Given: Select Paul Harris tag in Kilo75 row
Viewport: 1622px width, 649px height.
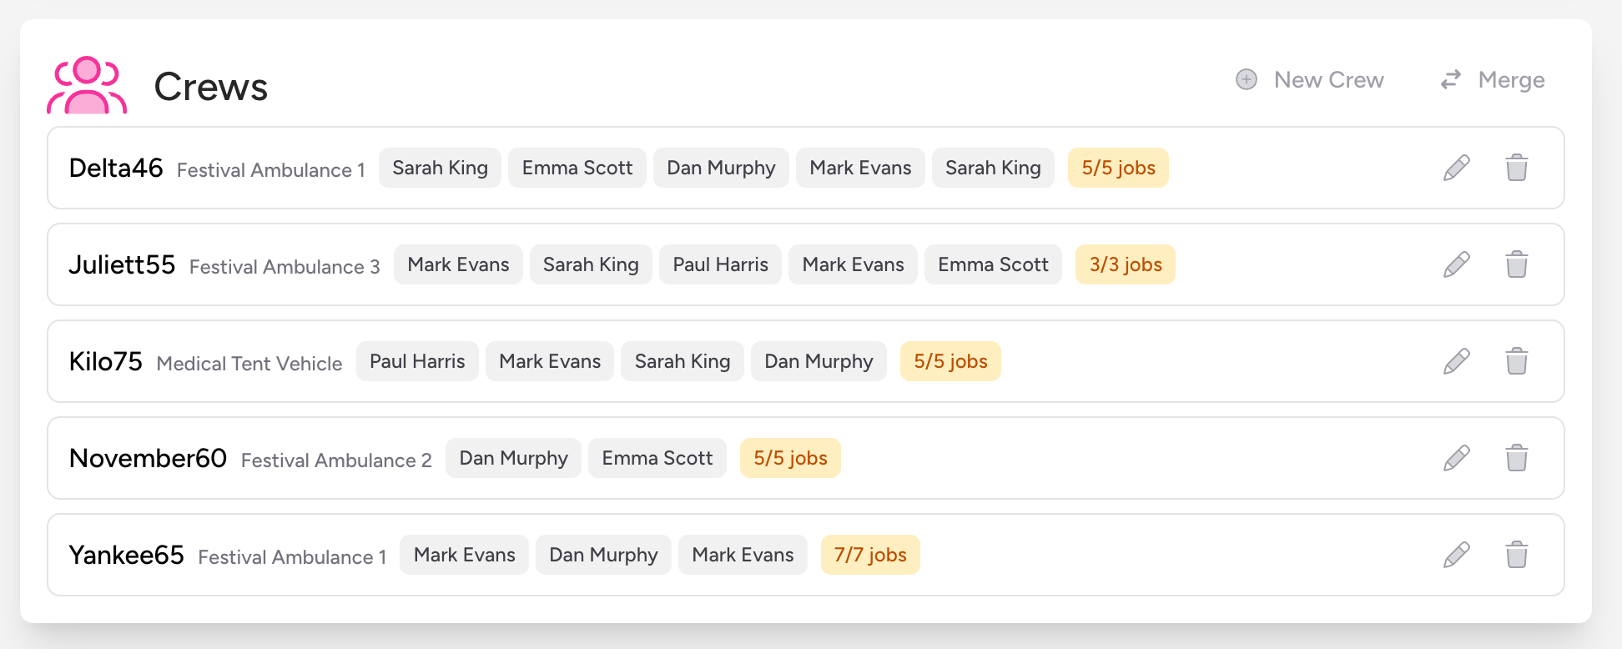Looking at the screenshot, I should click(417, 361).
